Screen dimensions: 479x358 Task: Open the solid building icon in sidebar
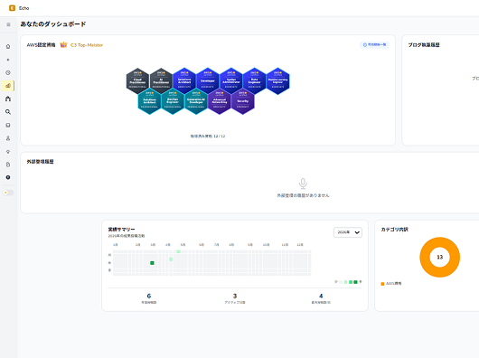click(8, 99)
